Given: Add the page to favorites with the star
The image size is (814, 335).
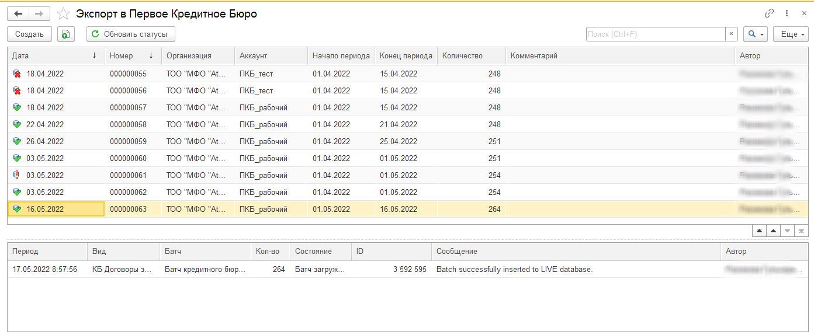Looking at the screenshot, I should point(63,13).
